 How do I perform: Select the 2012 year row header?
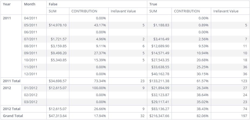tap(7, 88)
